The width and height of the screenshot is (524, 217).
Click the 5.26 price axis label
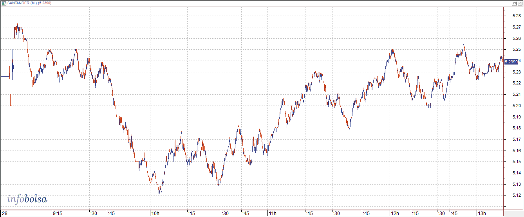[x=516, y=38]
